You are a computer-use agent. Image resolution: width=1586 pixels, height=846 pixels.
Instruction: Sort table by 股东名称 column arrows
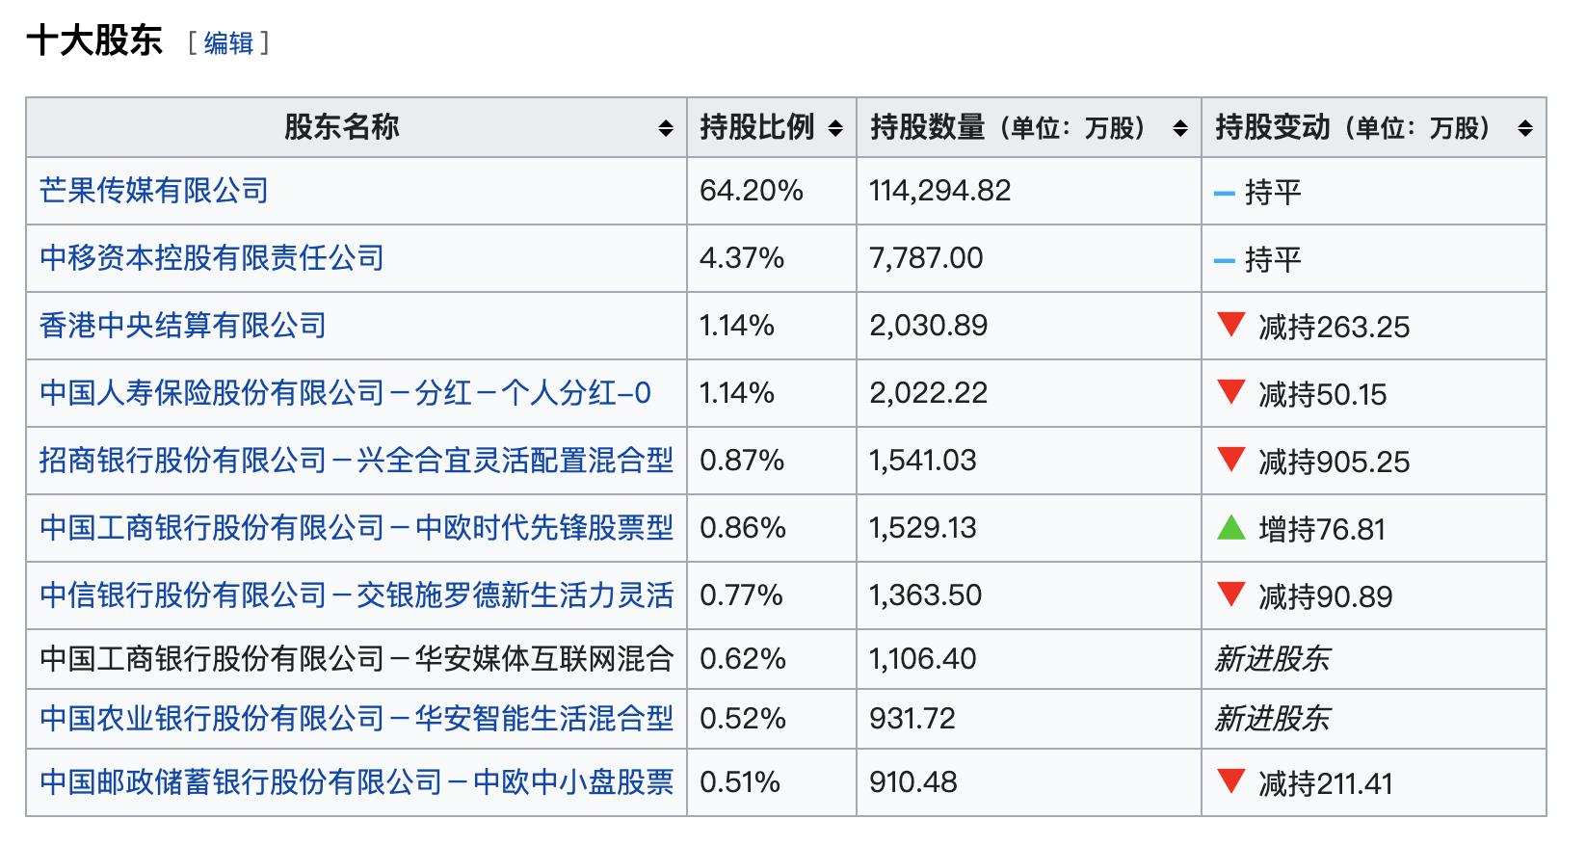[x=666, y=128]
